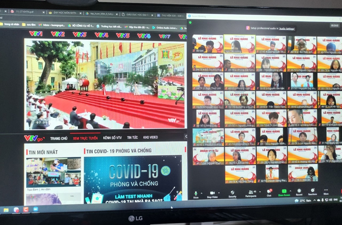Switch to the "11. CT KHTN.pdf" browser tab
Screen dimensions: 342x225
[28, 12]
